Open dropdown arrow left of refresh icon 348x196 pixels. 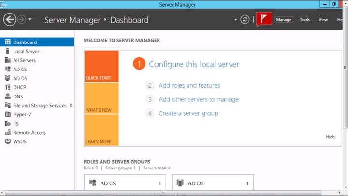(236, 20)
